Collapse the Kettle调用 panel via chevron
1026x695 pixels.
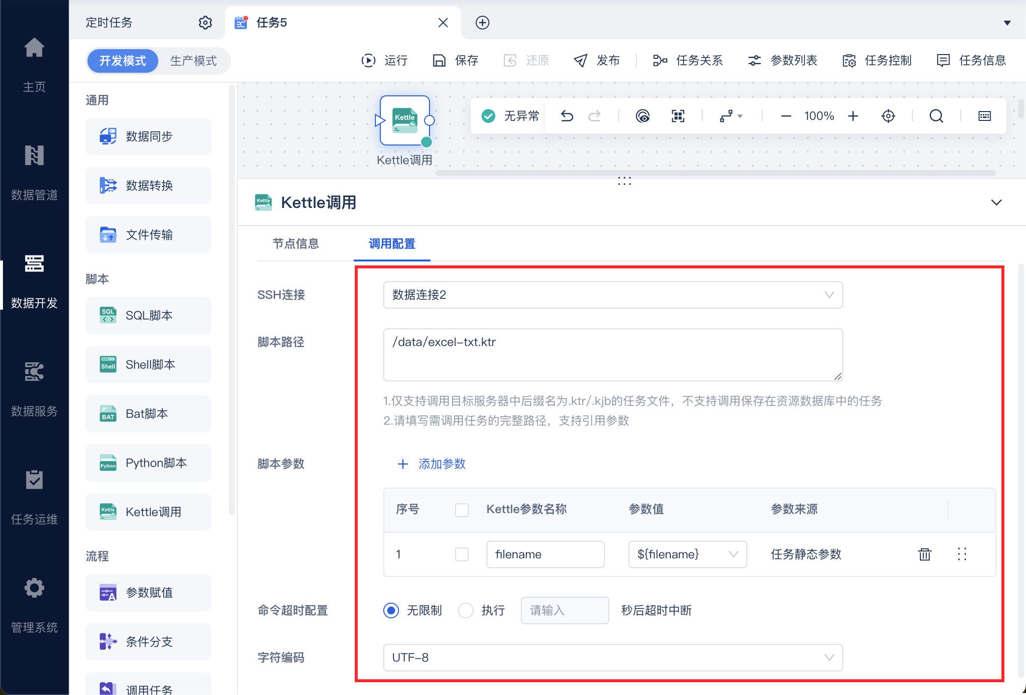coord(997,202)
